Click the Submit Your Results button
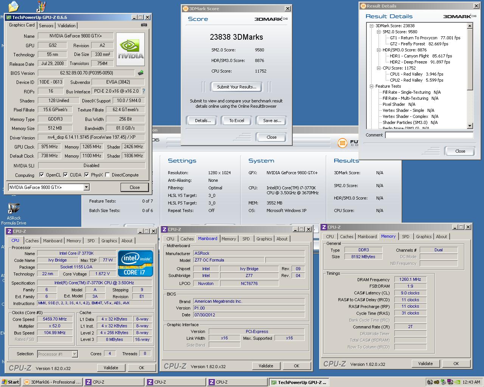Screen dimensions: 484x387 click(236, 87)
